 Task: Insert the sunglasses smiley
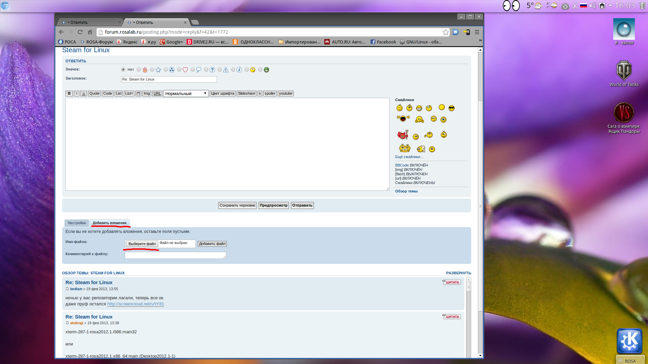click(452, 108)
